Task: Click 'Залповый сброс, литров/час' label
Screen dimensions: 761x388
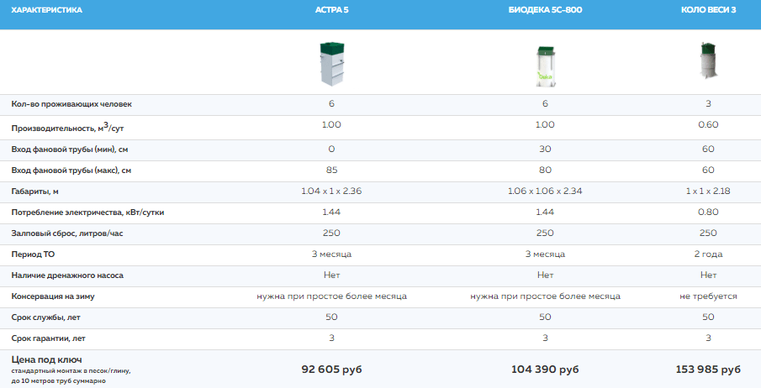Action: tap(67, 233)
